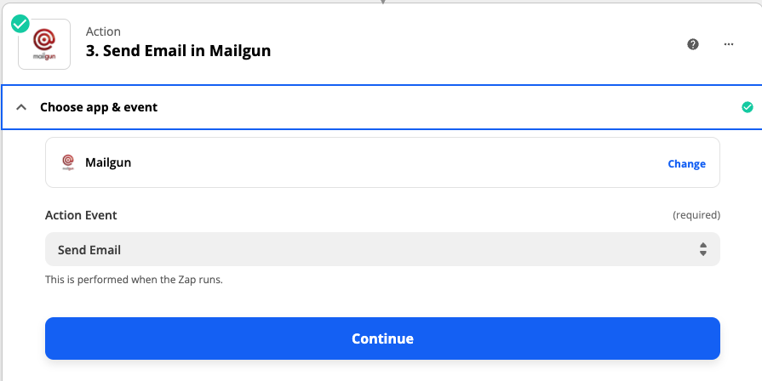Click the connector arrow above the step card

click(383, 2)
